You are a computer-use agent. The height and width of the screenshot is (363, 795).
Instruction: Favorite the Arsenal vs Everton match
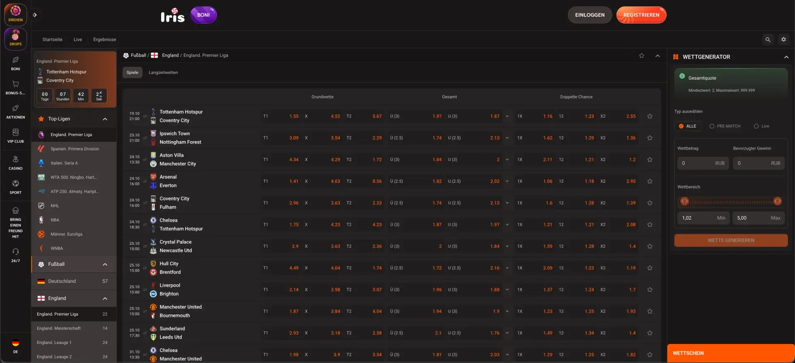coord(650,181)
